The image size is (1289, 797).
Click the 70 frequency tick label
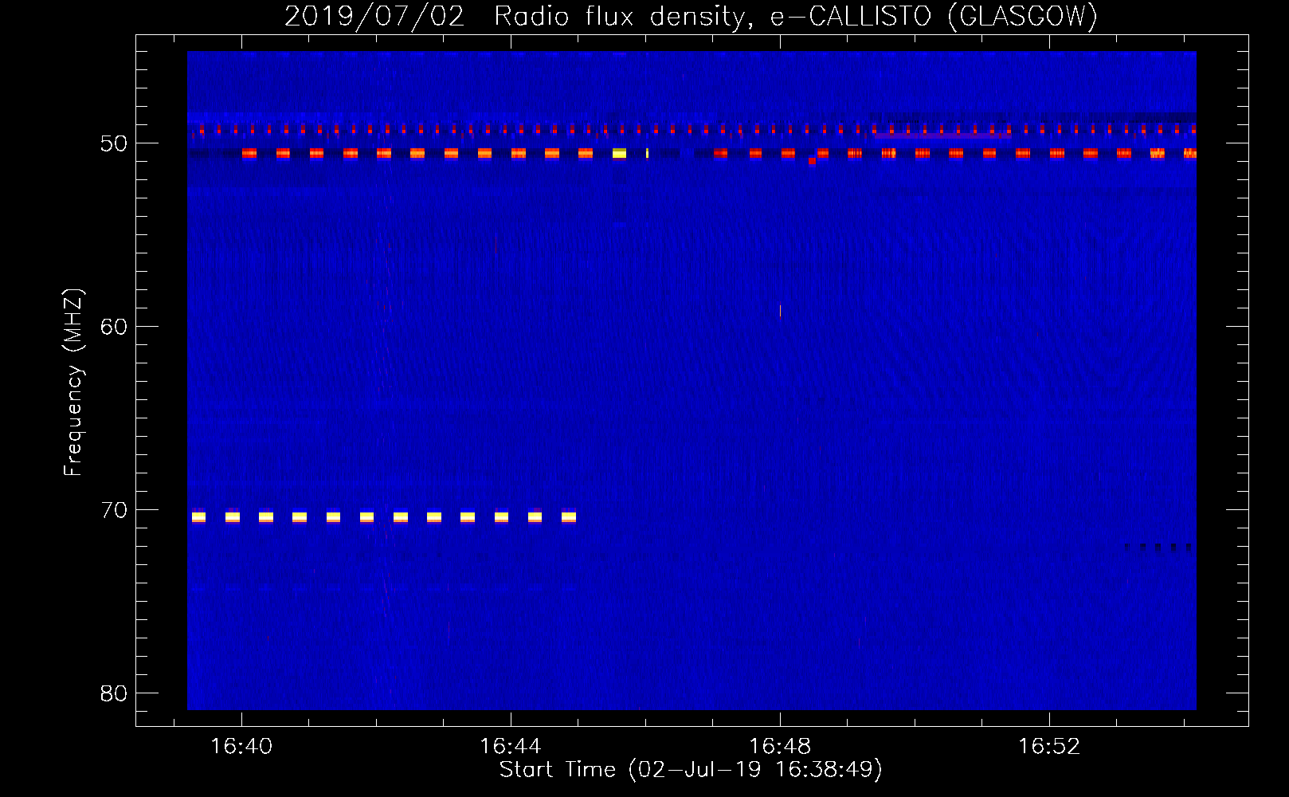click(x=114, y=510)
